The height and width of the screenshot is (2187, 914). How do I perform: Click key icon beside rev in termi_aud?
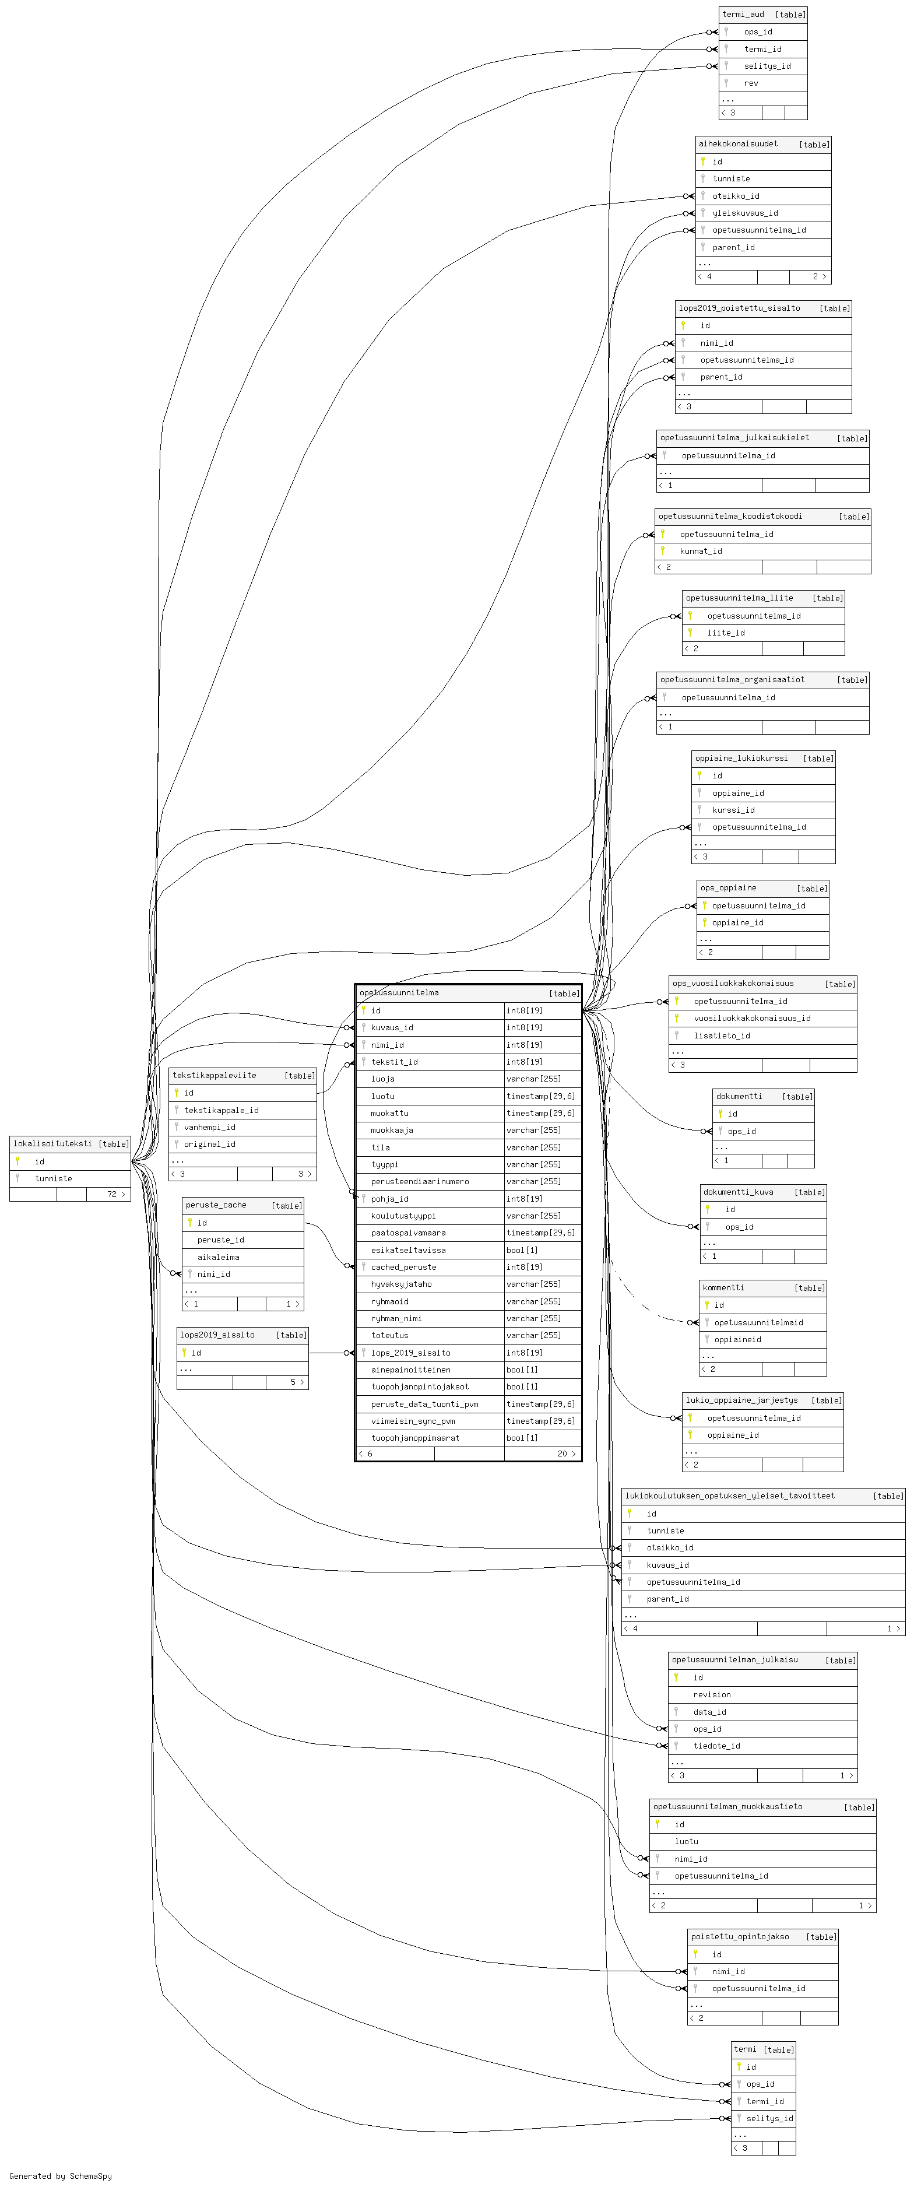pyautogui.click(x=726, y=83)
